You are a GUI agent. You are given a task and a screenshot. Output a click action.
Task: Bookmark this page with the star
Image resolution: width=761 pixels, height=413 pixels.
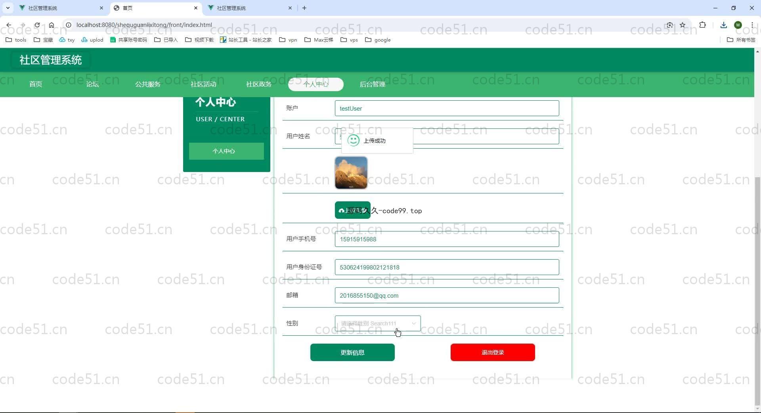[683, 25]
